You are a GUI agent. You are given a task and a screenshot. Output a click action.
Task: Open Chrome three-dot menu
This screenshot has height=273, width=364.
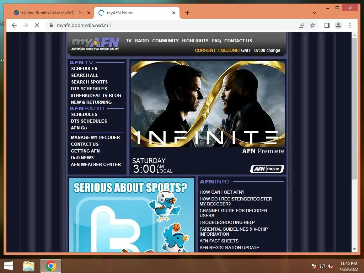coord(350,25)
